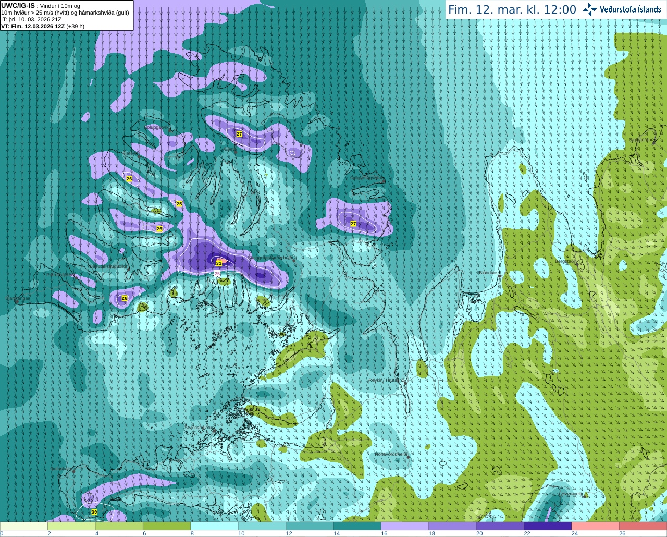Select the 20–22 violet legend swatch
Viewport: 667px width, 537px height.
500,526
